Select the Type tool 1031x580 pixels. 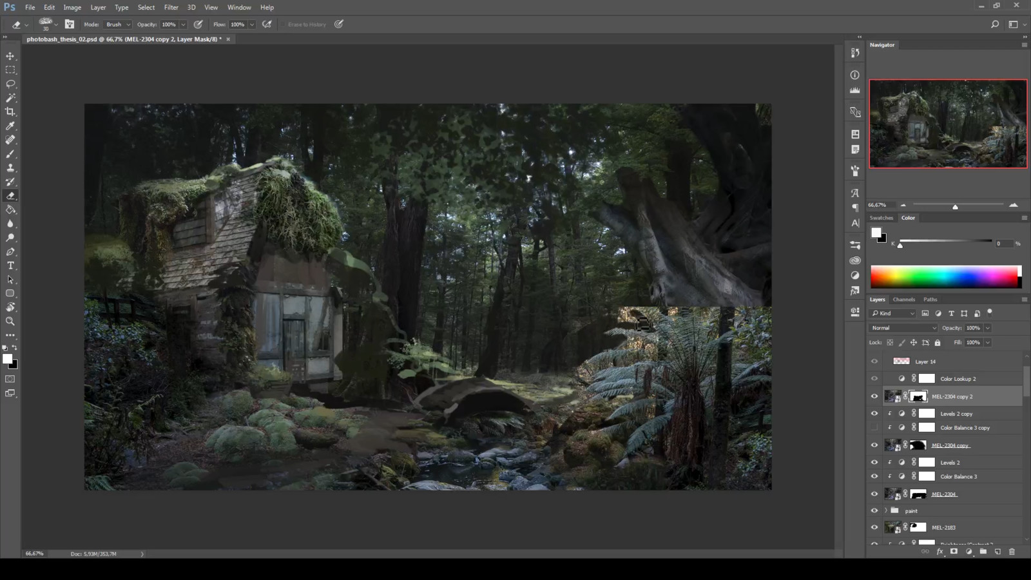(10, 266)
